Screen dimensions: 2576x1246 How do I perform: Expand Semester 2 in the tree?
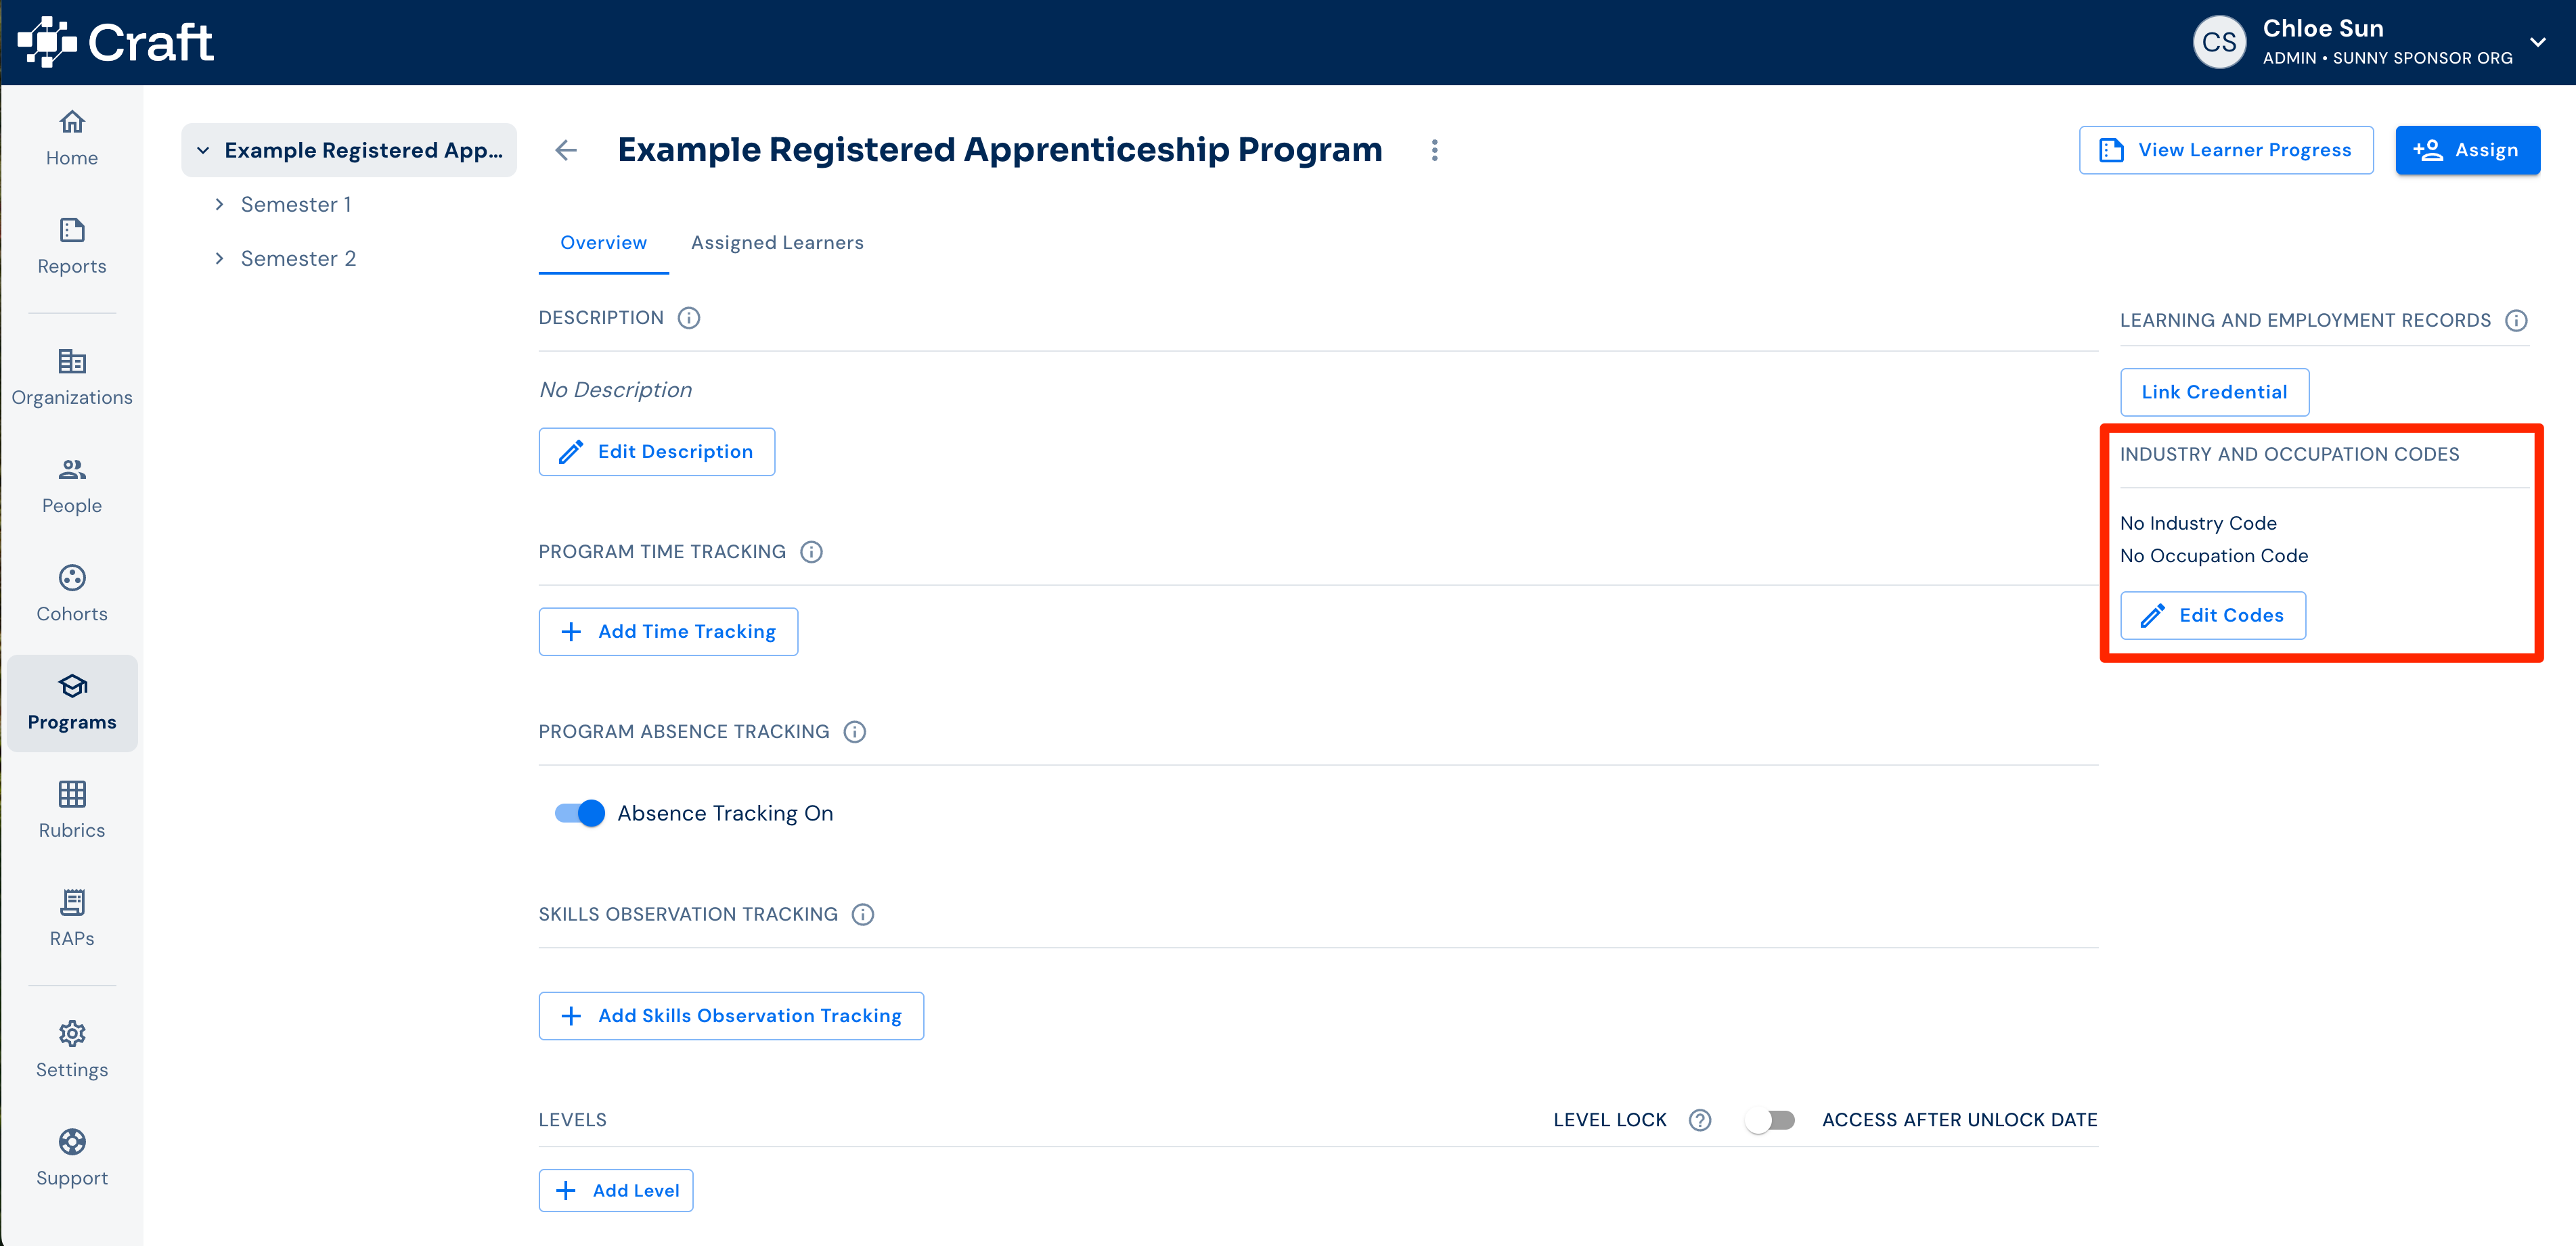(219, 258)
